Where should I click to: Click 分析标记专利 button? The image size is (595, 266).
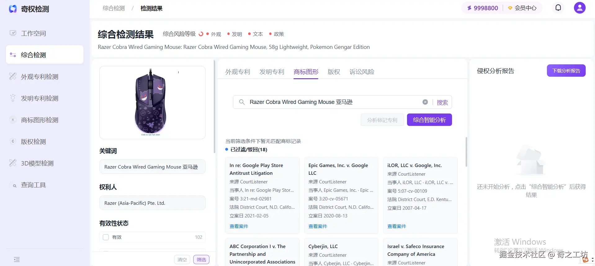(x=382, y=120)
